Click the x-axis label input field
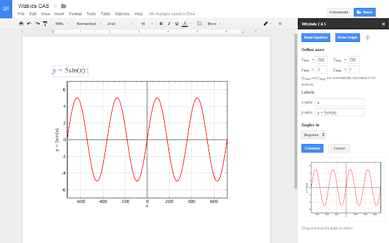The height and width of the screenshot is (243, 389). 340,103
